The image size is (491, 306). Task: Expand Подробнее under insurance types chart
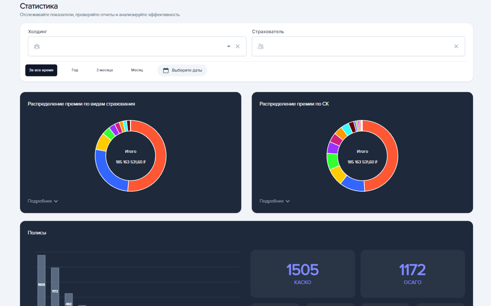point(43,201)
